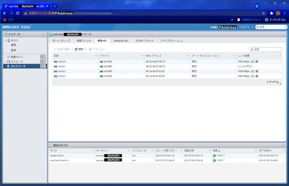Open the vmnic0 adapter link
The image size is (289, 186).
pos(62,61)
